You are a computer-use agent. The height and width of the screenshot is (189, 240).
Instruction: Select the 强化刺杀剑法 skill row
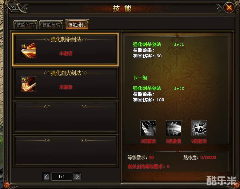pos(65,50)
